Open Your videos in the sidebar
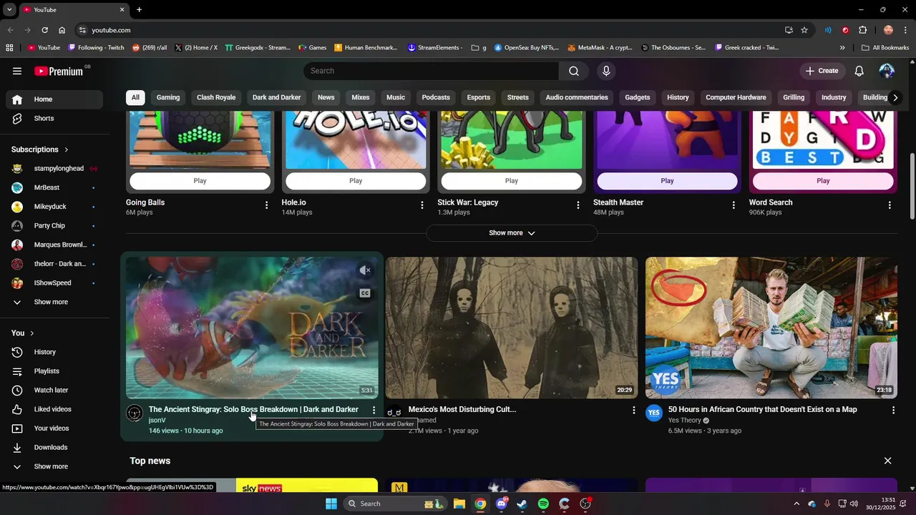The image size is (916, 515). 54,428
